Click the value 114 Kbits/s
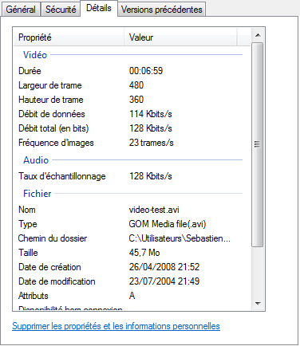This screenshot has height=346, width=300. [x=151, y=114]
